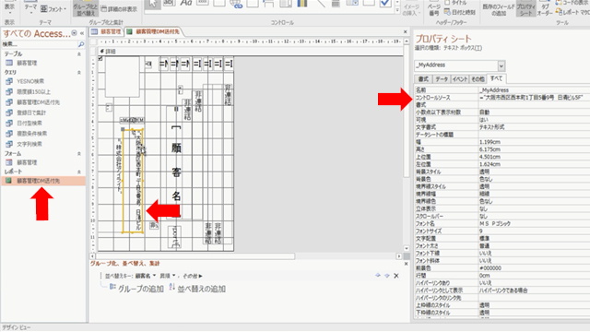
Task: Switch to the 顧客管理 document tab
Action: pos(107,31)
